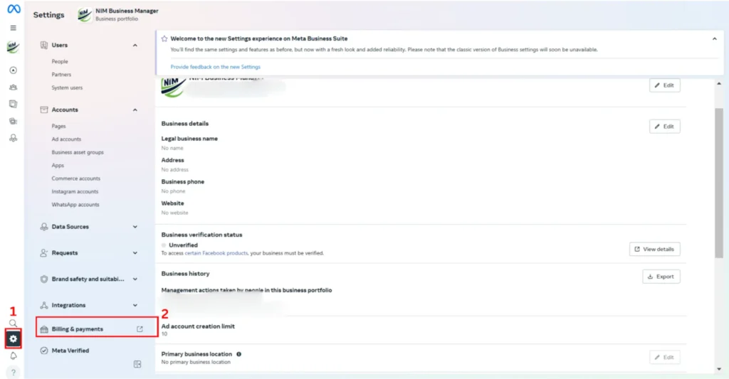Open Instagram accounts menu item
The height and width of the screenshot is (379, 729).
click(x=75, y=191)
